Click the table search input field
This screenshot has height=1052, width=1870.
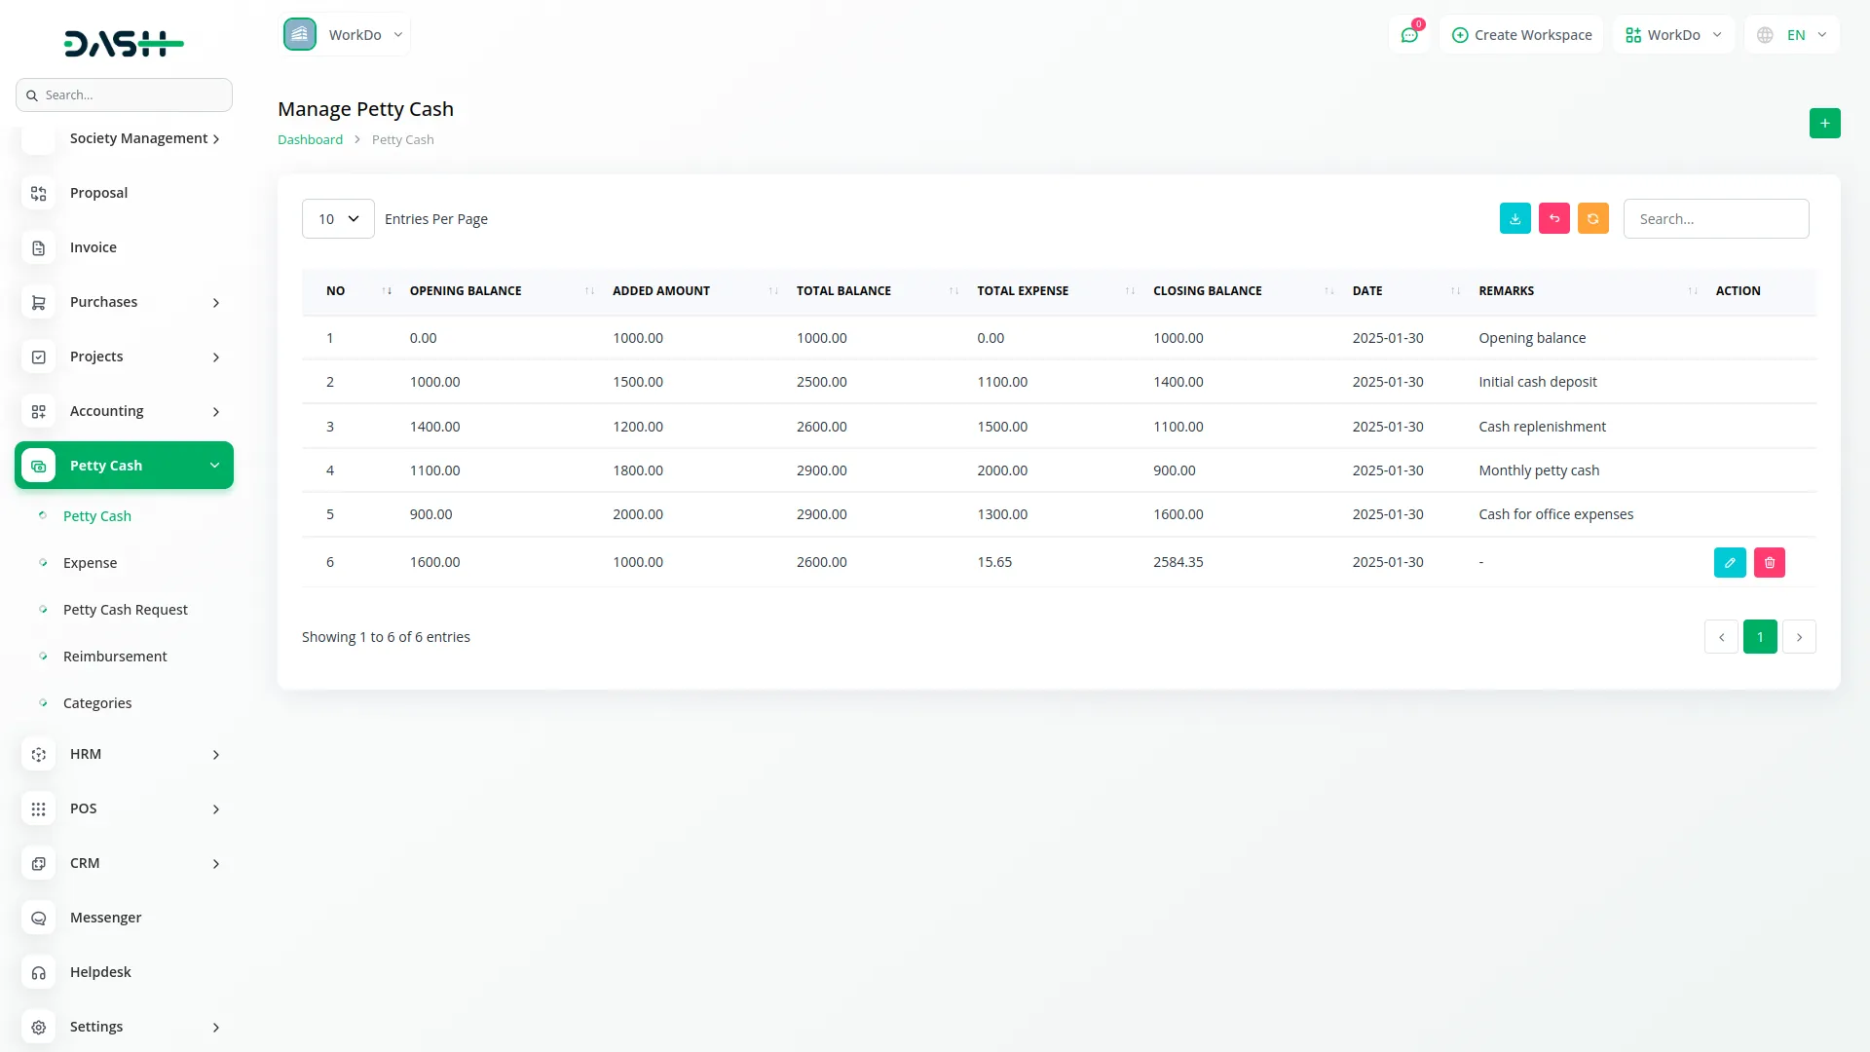[x=1716, y=218]
